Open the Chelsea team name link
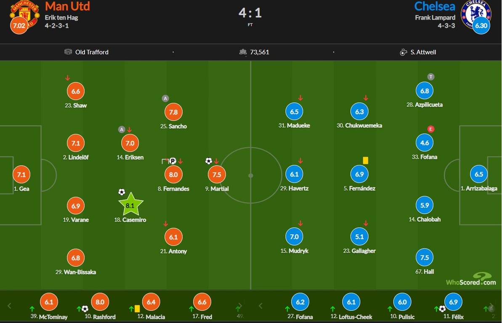502x323 pixels. [x=434, y=6]
